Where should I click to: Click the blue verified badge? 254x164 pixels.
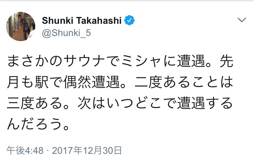(129, 20)
